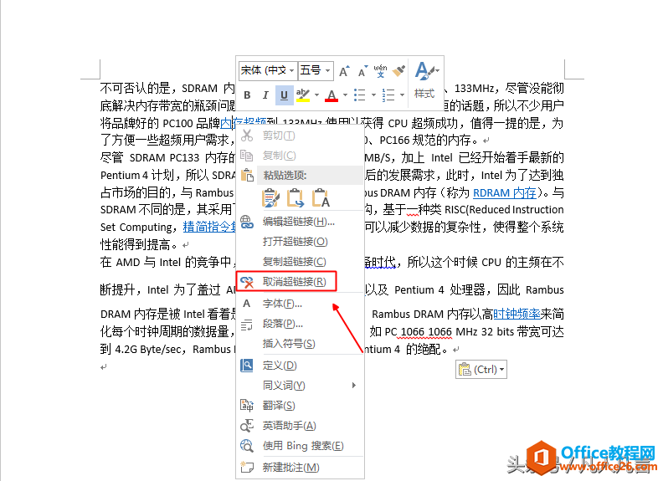Toggle Underline in the mini toolbar

284,95
